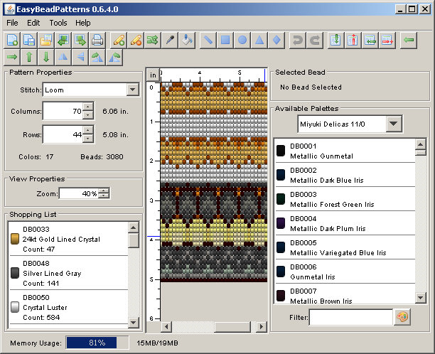Select DB0005 Metallic Variegated Blue Iris entry

coord(345,247)
